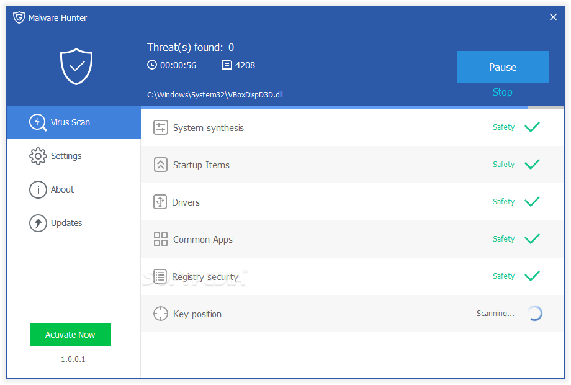The image size is (571, 385).
Task: Click the Startup Items chevron icon
Action: click(161, 165)
